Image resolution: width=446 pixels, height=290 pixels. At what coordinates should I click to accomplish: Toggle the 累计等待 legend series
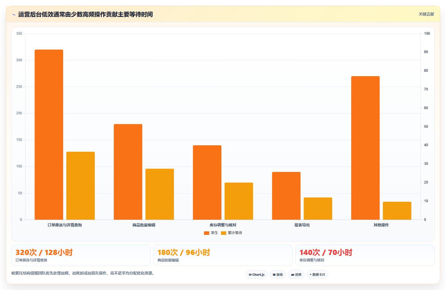pos(231,233)
